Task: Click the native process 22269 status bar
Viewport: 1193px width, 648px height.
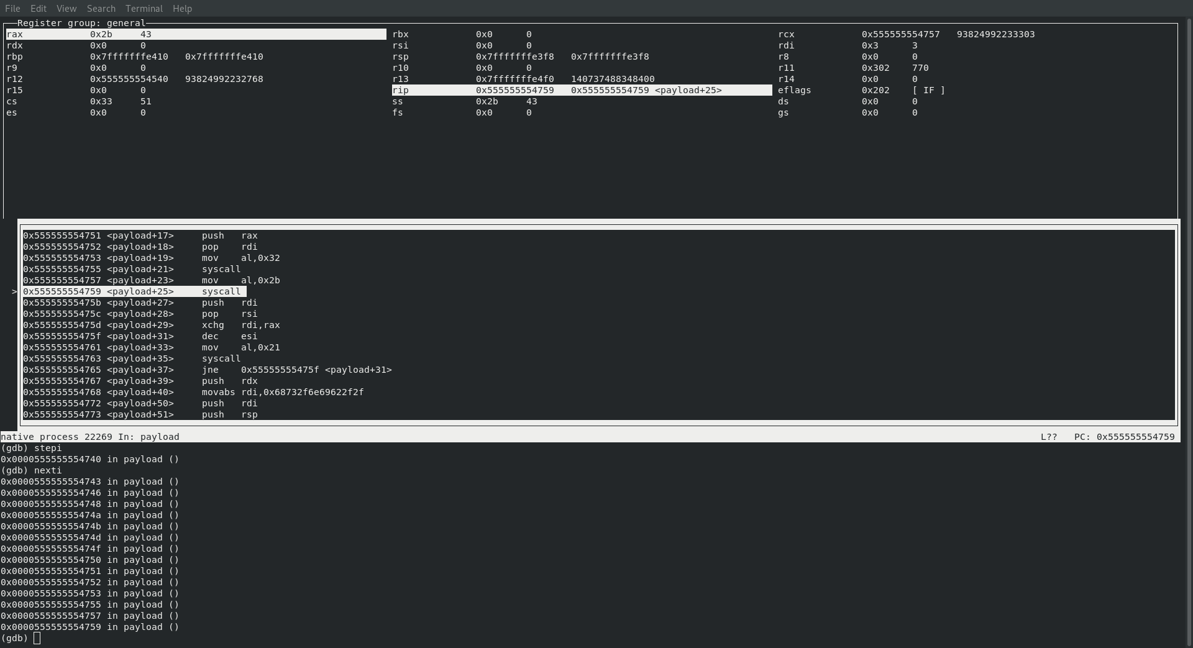Action: [x=90, y=437]
